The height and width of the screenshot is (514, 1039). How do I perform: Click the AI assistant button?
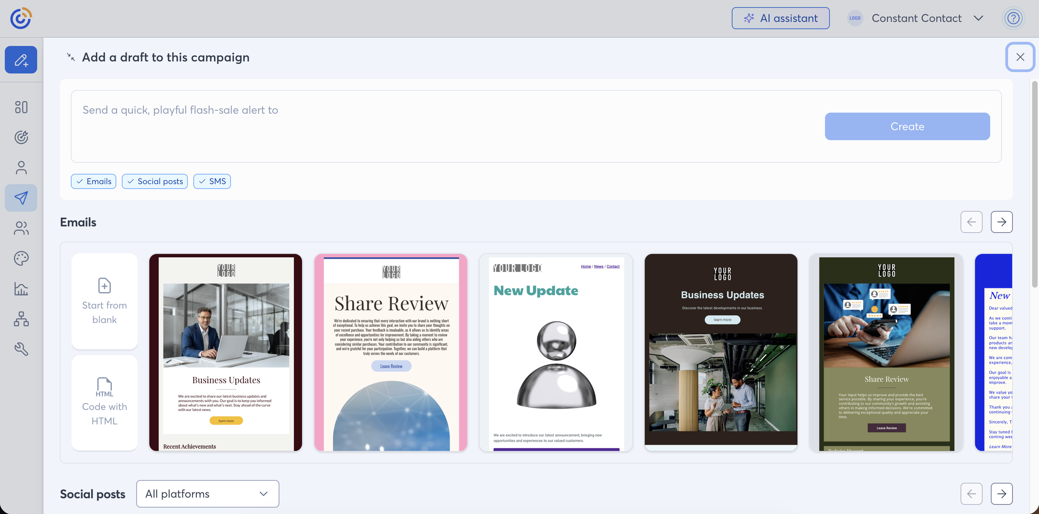pyautogui.click(x=780, y=18)
